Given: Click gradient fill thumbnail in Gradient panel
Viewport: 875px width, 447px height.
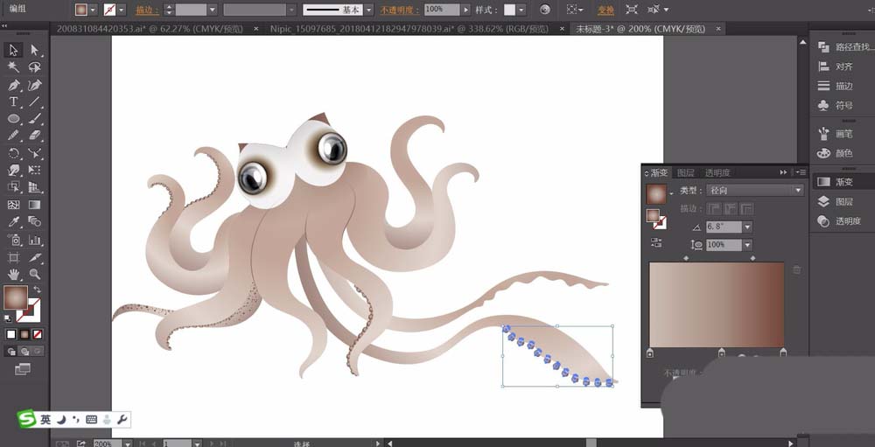Looking at the screenshot, I should coord(655,194).
